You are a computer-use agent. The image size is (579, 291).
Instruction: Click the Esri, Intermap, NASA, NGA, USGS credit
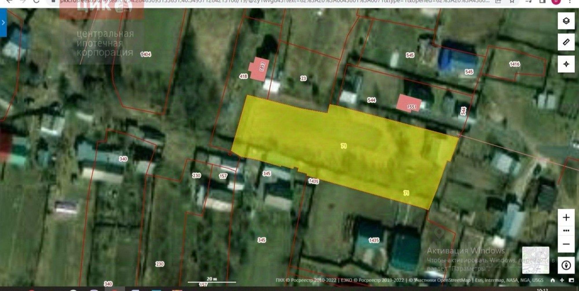pyautogui.click(x=509, y=280)
